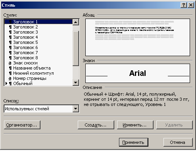Viewport: 196px width, 151px height.
Task: Select Заголовок 5 from the list
Action: pos(38,42)
